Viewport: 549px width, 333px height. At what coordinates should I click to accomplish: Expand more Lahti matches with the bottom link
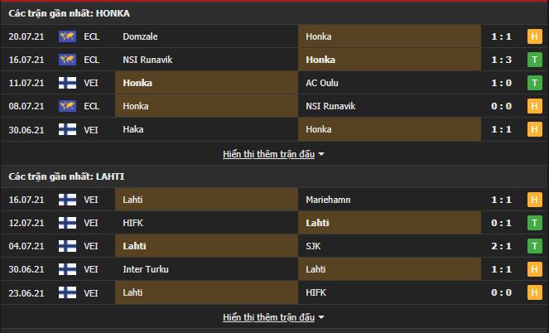(x=268, y=317)
